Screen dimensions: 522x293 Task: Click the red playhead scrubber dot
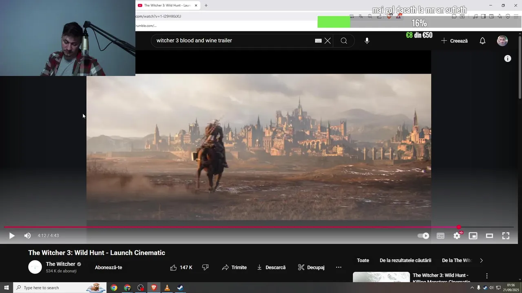(x=459, y=227)
